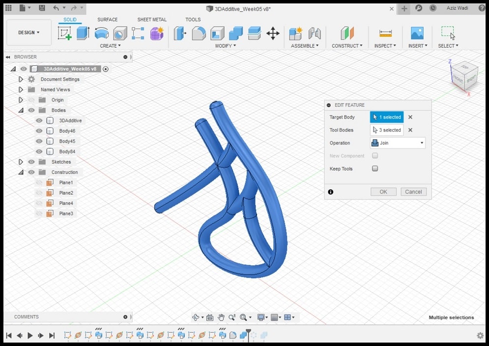Image resolution: width=489 pixels, height=346 pixels.
Task: Click the Pan hand icon
Action: click(221, 317)
